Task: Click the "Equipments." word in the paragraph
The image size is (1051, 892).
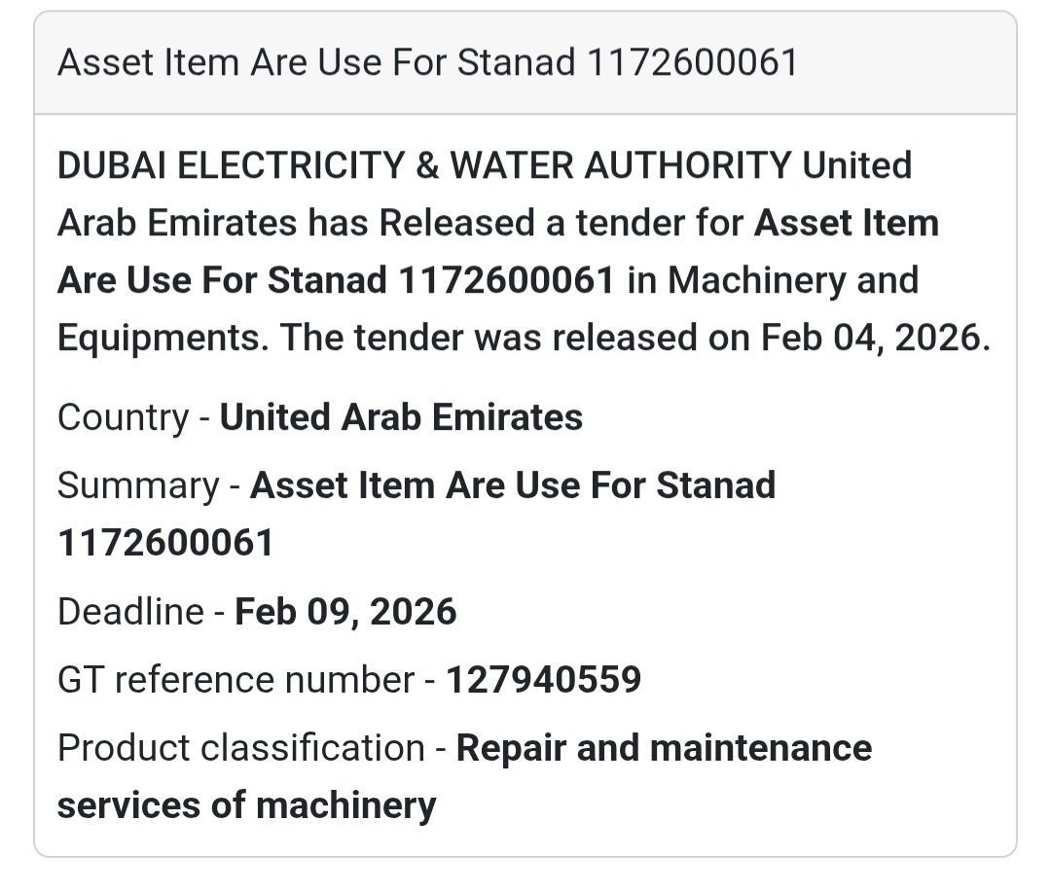Action: [163, 338]
